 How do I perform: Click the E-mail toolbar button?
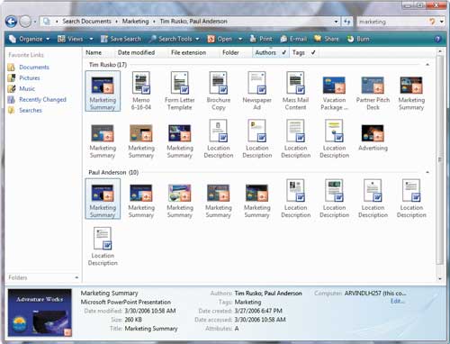(293, 39)
